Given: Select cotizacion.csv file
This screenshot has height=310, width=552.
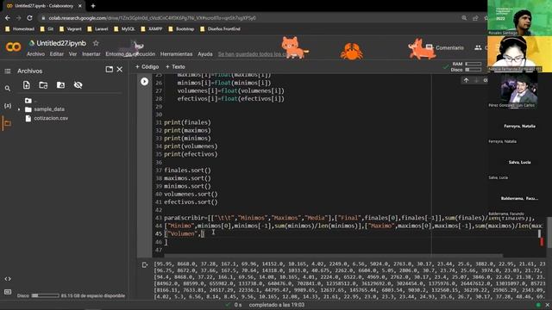Looking at the screenshot, I should pos(51,119).
